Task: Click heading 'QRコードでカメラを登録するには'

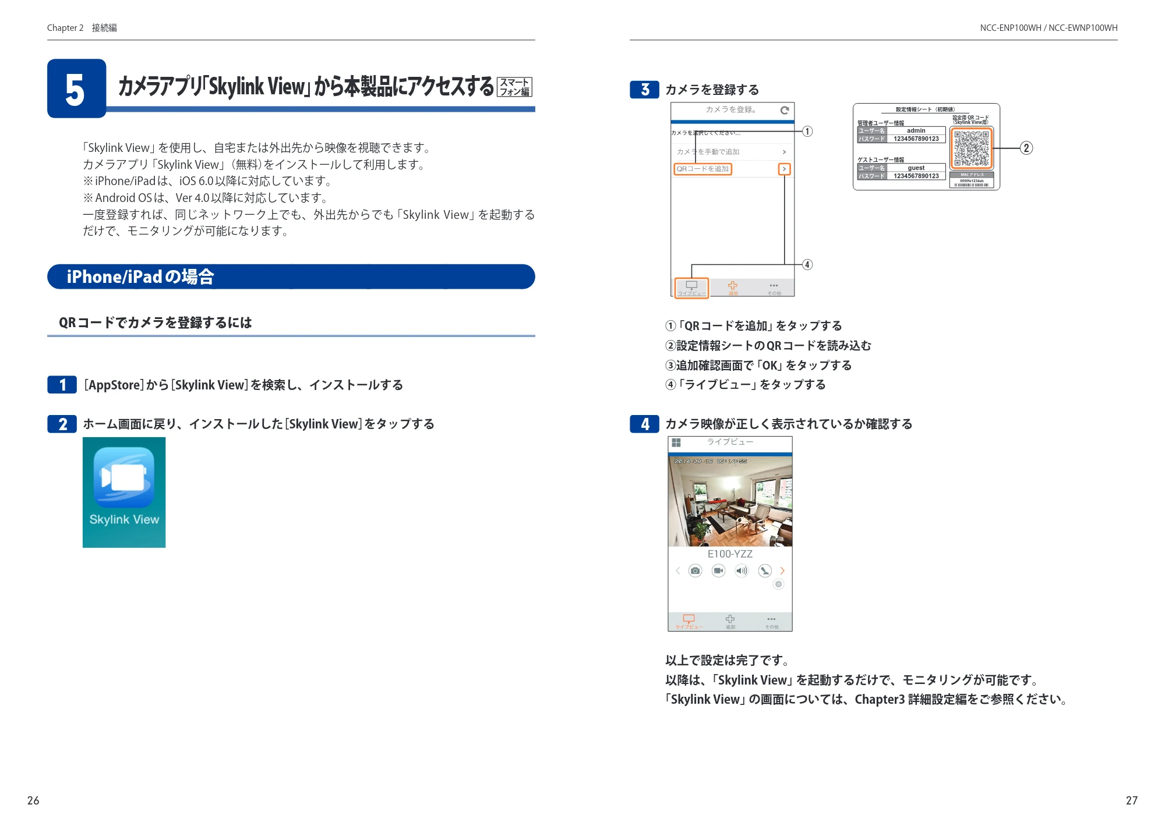Action: (x=155, y=322)
